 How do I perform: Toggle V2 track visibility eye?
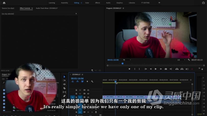click(x=88, y=94)
